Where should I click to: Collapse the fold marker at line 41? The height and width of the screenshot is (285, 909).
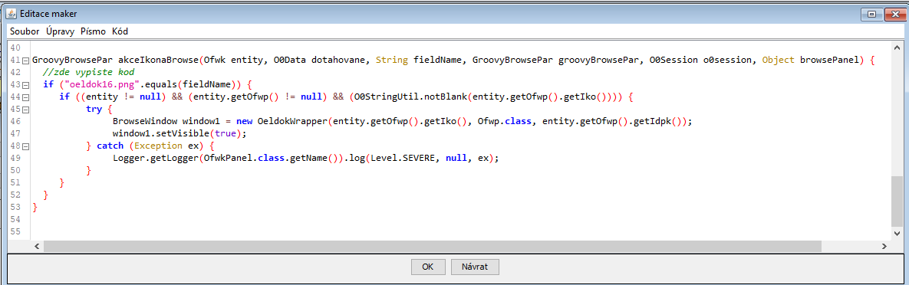point(25,61)
